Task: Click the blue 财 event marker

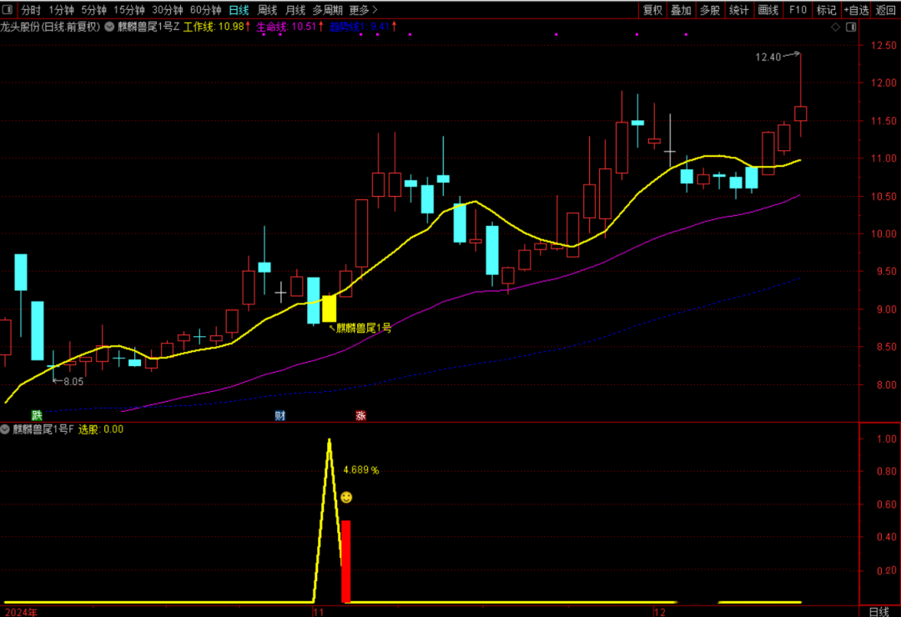Action: pyautogui.click(x=280, y=415)
